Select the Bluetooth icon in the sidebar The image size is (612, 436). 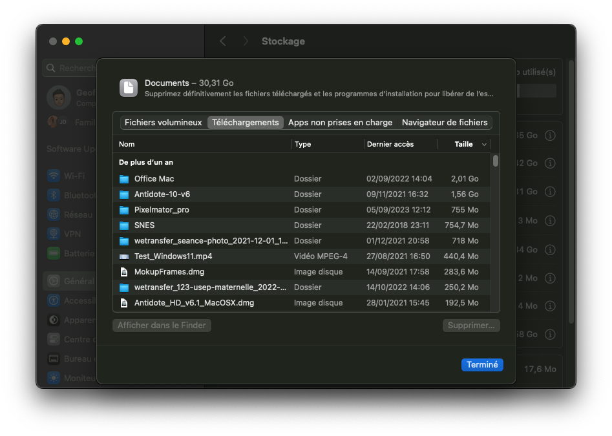[x=54, y=195]
